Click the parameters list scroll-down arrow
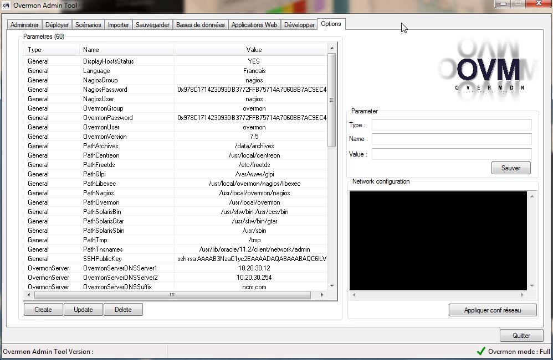 [x=331, y=286]
